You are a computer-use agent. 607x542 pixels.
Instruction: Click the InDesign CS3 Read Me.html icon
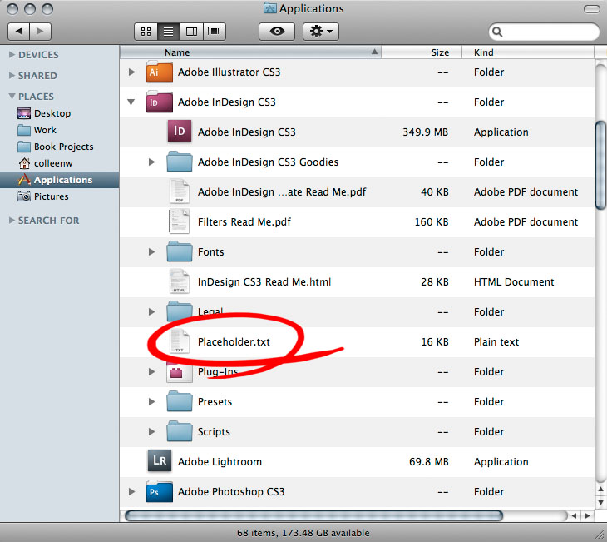click(180, 281)
